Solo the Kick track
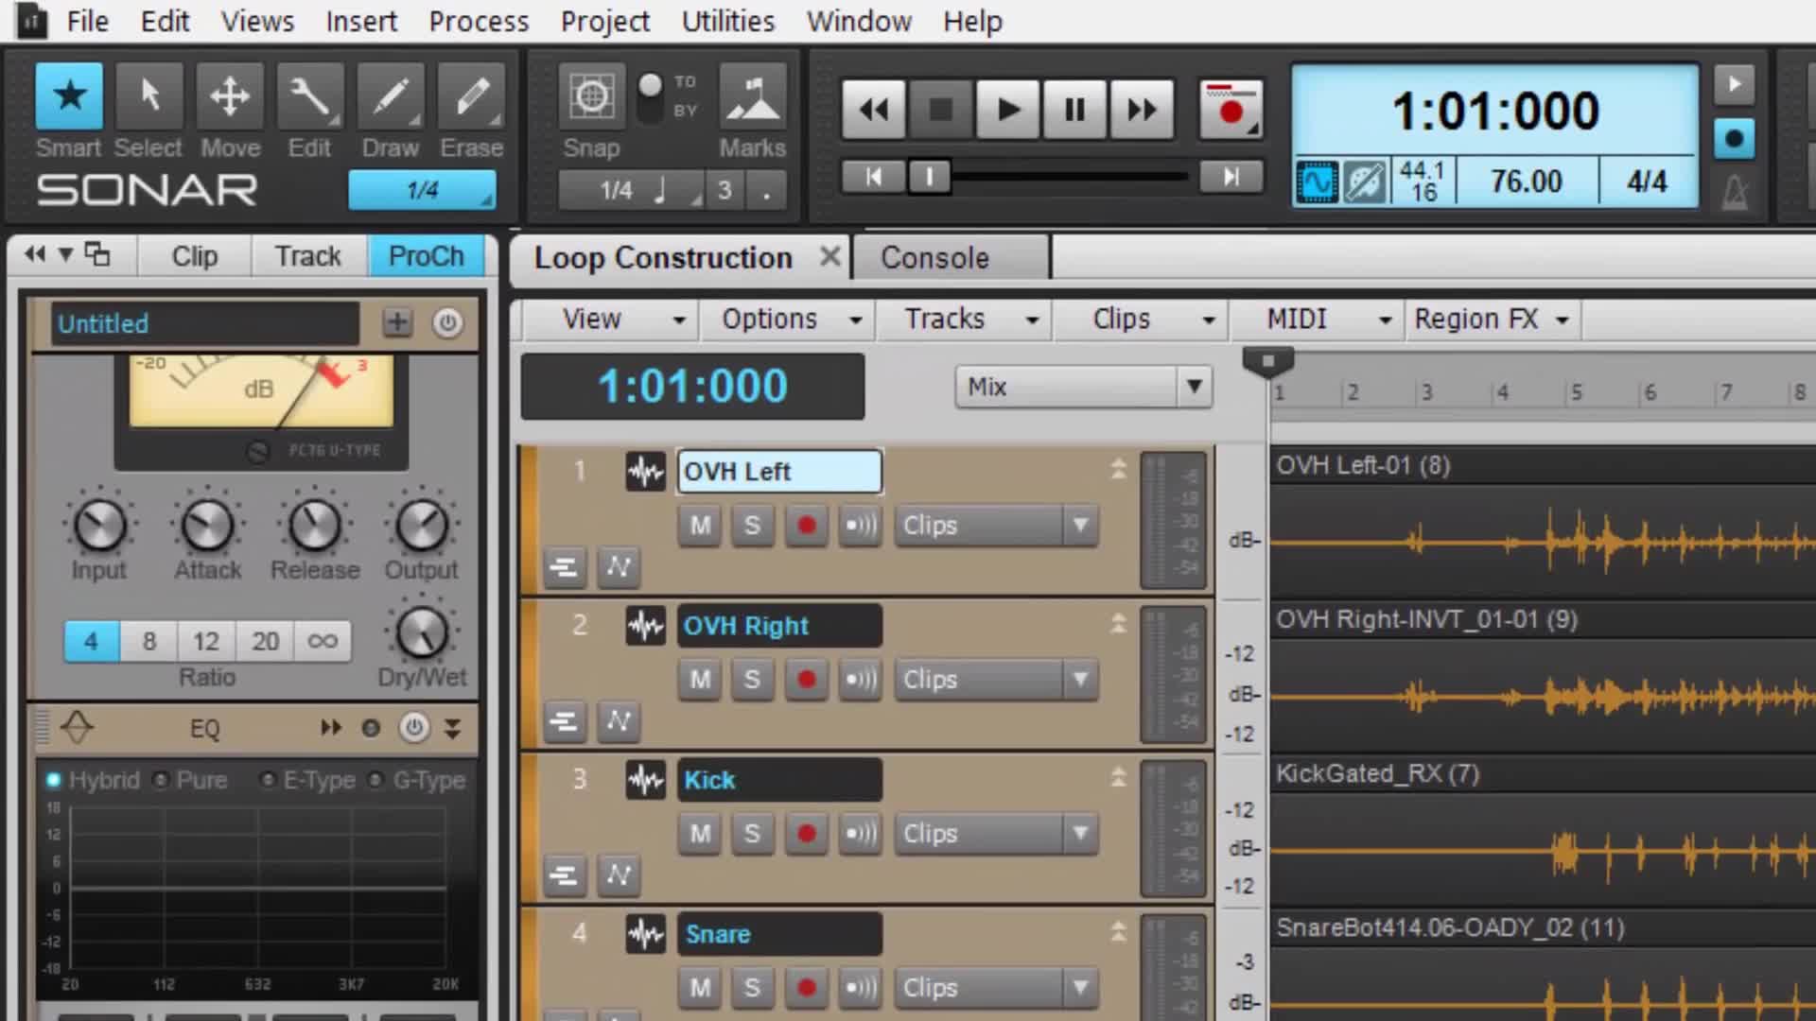This screenshot has height=1021, width=1816. (752, 834)
